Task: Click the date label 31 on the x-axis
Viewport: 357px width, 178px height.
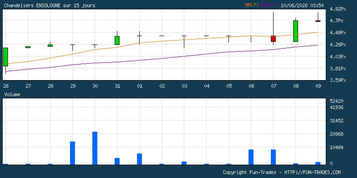Action: coord(117,86)
